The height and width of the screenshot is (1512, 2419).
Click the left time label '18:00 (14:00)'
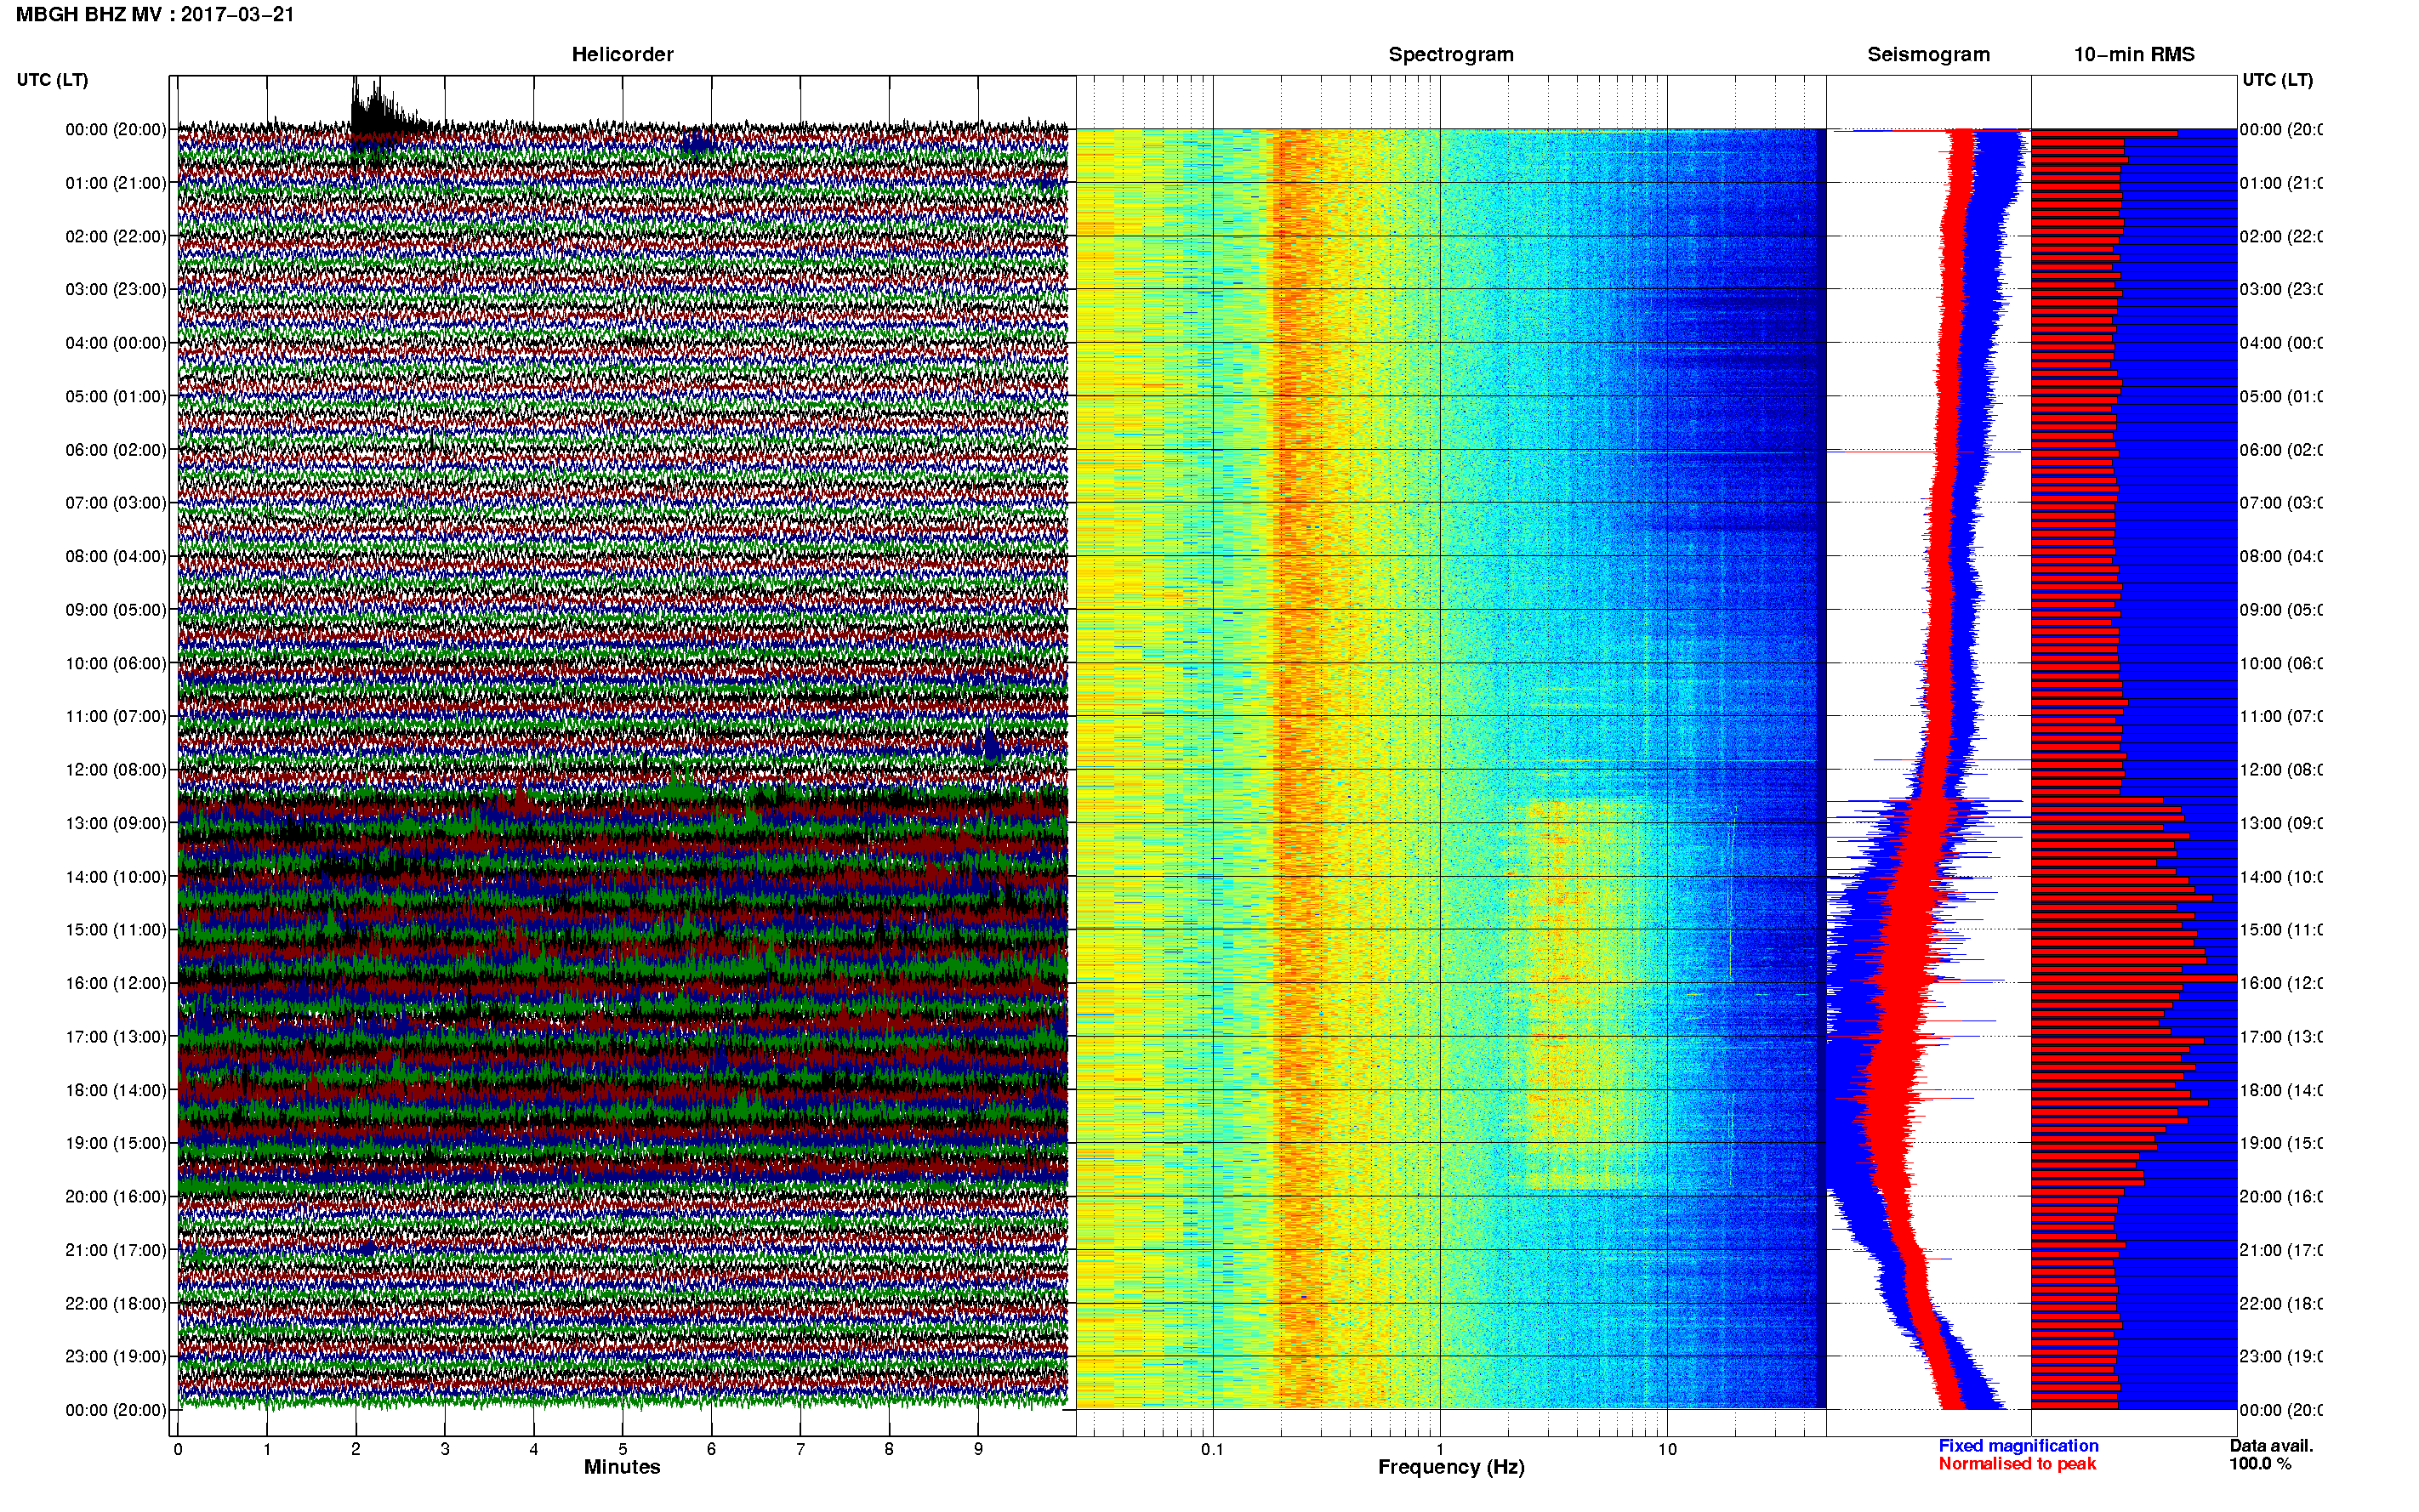tap(116, 1090)
